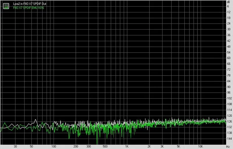The width and height of the screenshot is (233, 149).
Task: Click the '5K' frequency axis label
Action: coord(179,146)
